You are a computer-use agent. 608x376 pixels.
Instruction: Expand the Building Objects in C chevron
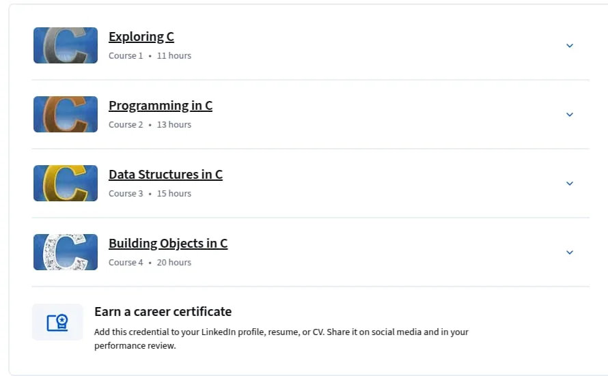570,252
